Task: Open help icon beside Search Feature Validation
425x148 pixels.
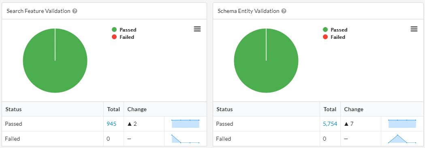Action: pos(75,11)
